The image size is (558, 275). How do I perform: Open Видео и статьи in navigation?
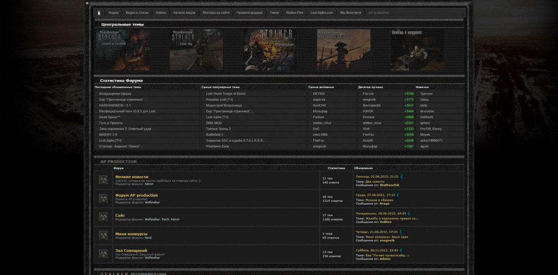[x=137, y=13]
